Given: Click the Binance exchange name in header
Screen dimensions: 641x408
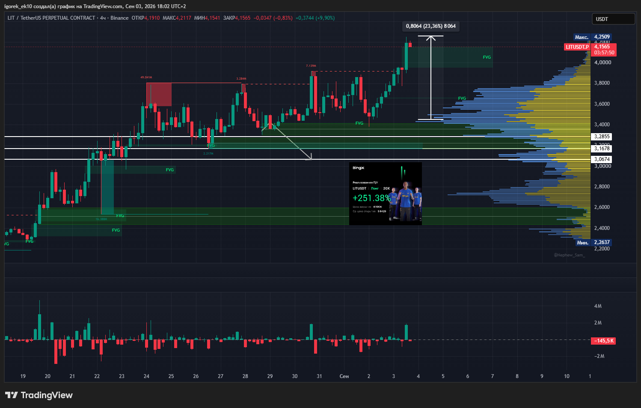Looking at the screenshot, I should [119, 18].
